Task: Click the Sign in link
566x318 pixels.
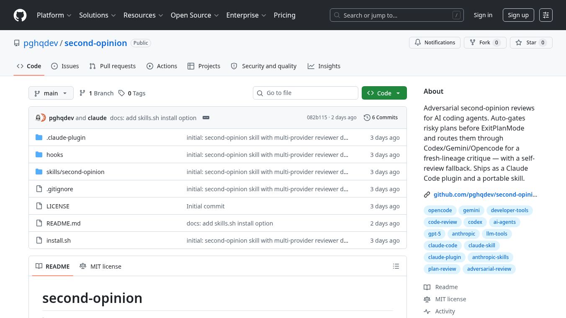Action: tap(483, 15)
